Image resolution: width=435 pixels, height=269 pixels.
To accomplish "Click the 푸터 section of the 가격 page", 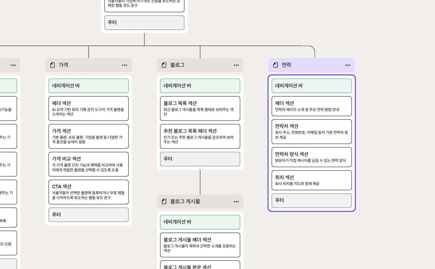I will click(x=88, y=214).
